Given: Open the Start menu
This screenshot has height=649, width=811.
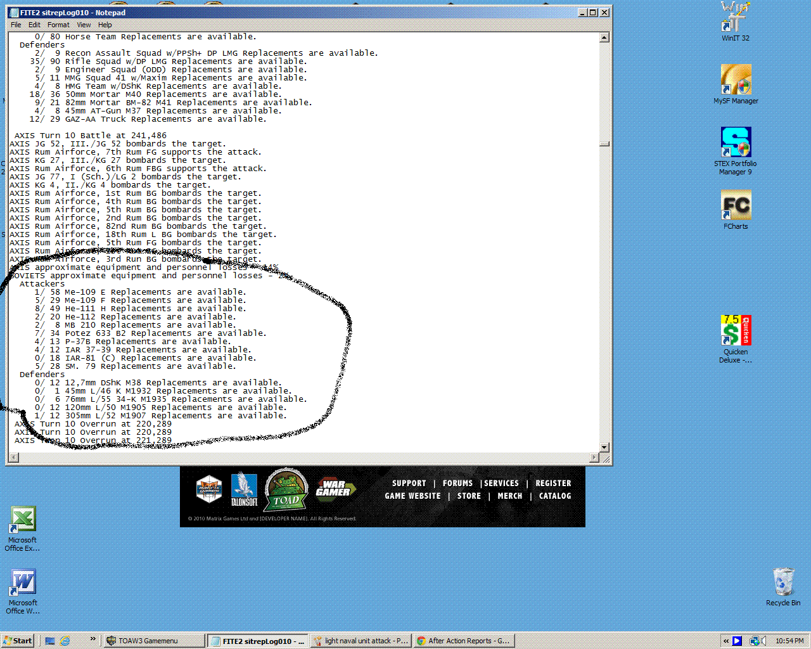Looking at the screenshot, I should tap(18, 641).
